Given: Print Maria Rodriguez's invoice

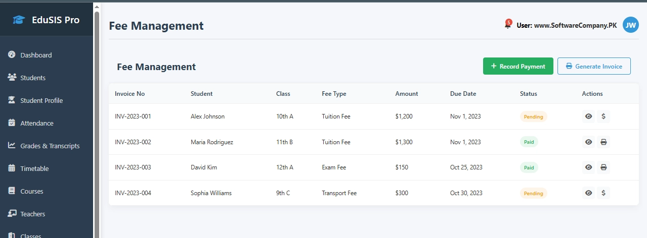Looking at the screenshot, I should [x=603, y=142].
